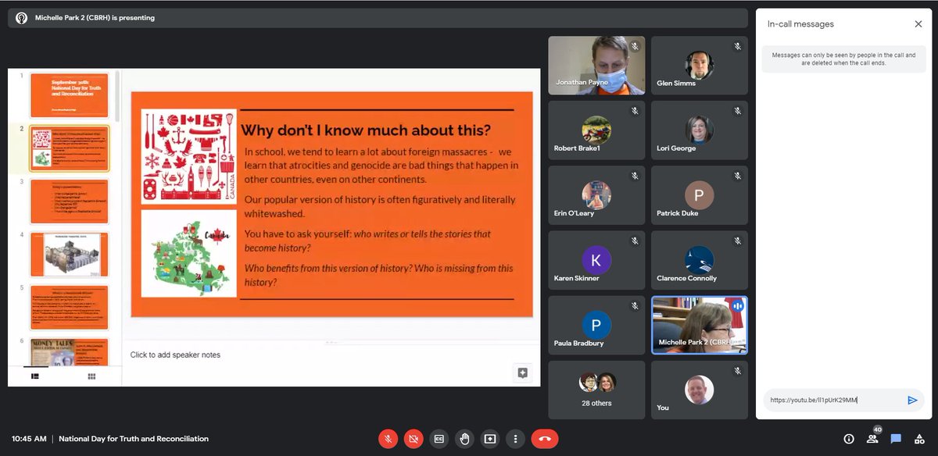
Task: Click muted mic icon on Patrick Duke tile
Action: click(x=737, y=176)
